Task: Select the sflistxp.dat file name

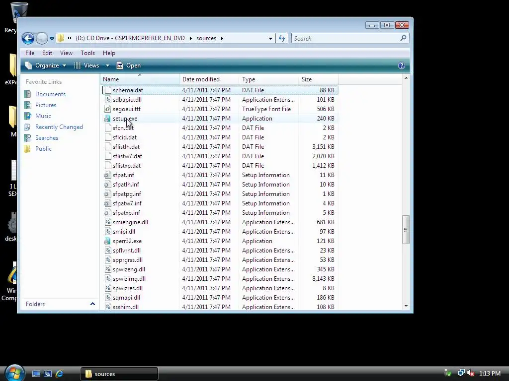Action: (x=127, y=166)
